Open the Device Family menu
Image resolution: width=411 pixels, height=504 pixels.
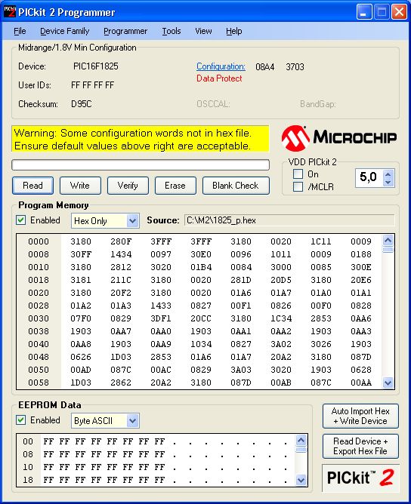(65, 31)
